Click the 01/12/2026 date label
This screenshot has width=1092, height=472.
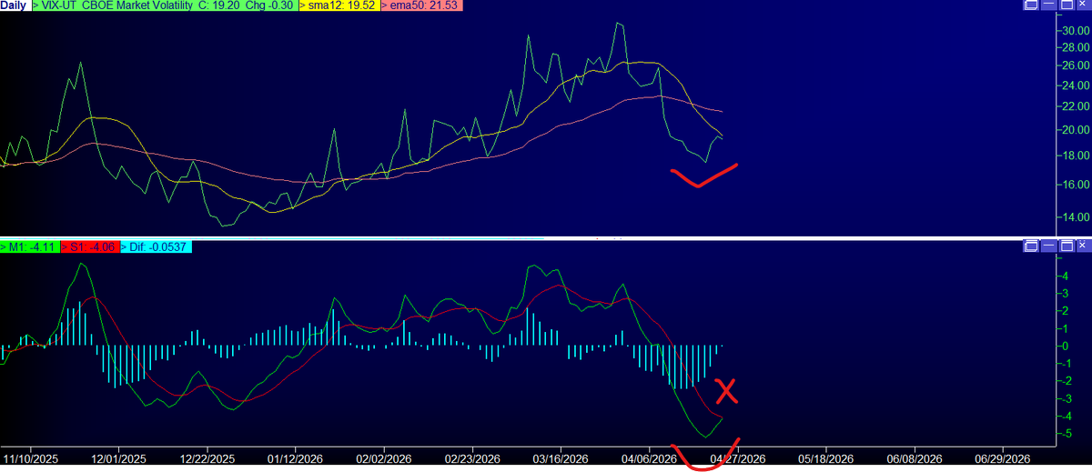[x=296, y=460]
